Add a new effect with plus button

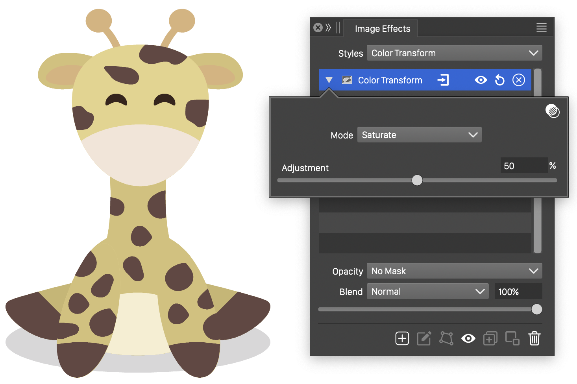402,338
